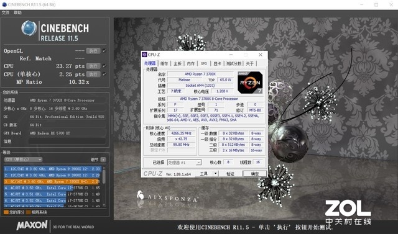Select ranking row 4 Intel Core i7-3770K 1.65
The image size is (398, 234).
(52, 187)
